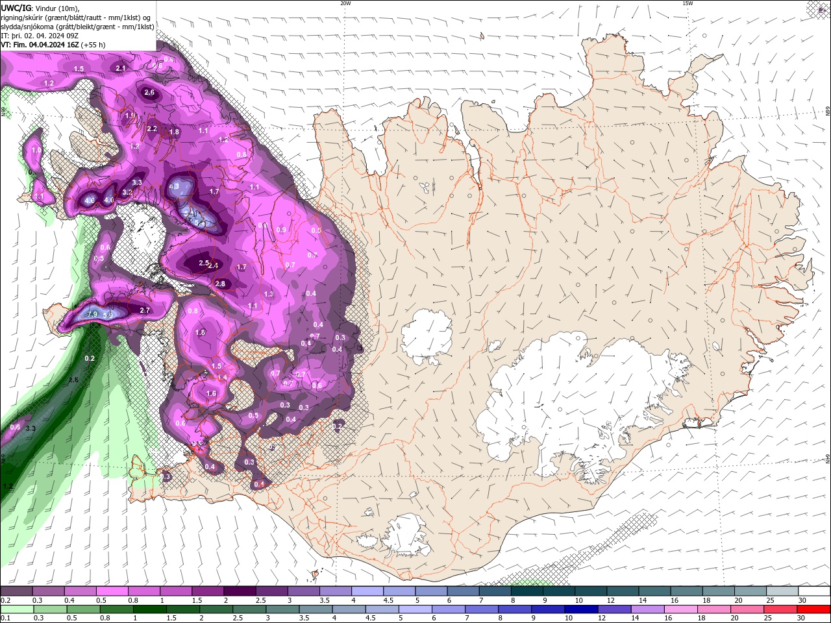Click the 1.9 snowfall value on the map
The image size is (831, 623).
(x=130, y=116)
